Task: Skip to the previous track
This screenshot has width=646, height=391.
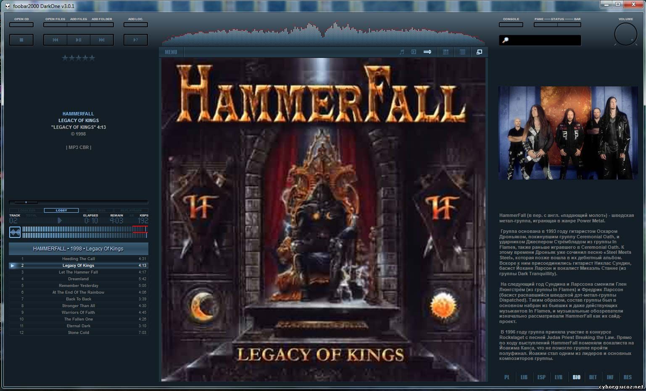Action: point(55,40)
